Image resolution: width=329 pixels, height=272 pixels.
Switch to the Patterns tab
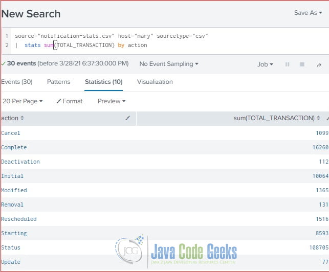pyautogui.click(x=58, y=82)
